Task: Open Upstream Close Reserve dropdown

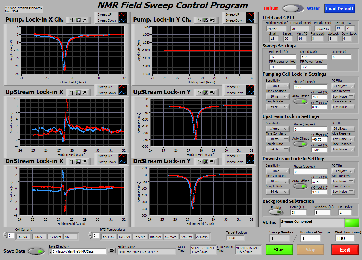Action: tap(343, 149)
